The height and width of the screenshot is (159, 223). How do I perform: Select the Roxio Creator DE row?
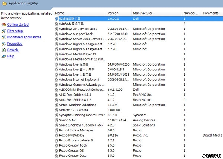click(x=139, y=150)
